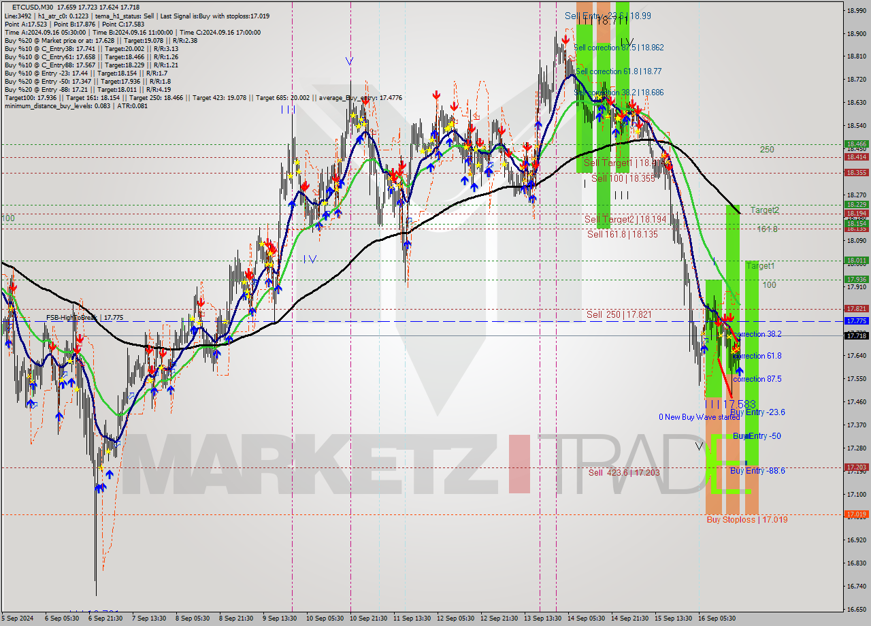Select the 'Sell 250 | 17.821' level label
Viewport: 871px width, 626px height.
[x=619, y=314]
